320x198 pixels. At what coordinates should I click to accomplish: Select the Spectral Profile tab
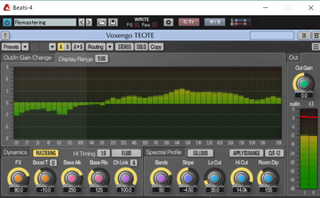tap(164, 152)
